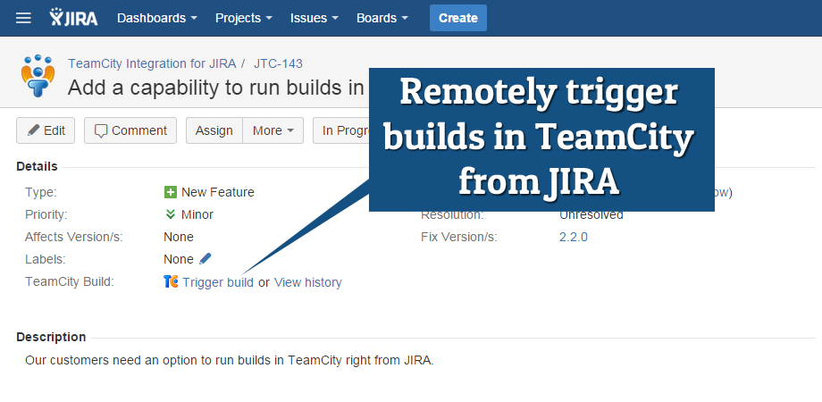This screenshot has height=402, width=822.
Task: Click the pencil icon next to Labels
Action: click(x=205, y=258)
